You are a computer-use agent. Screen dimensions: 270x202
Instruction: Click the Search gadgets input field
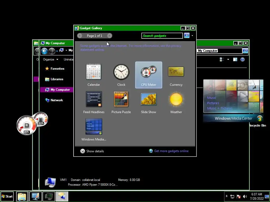click(162, 36)
